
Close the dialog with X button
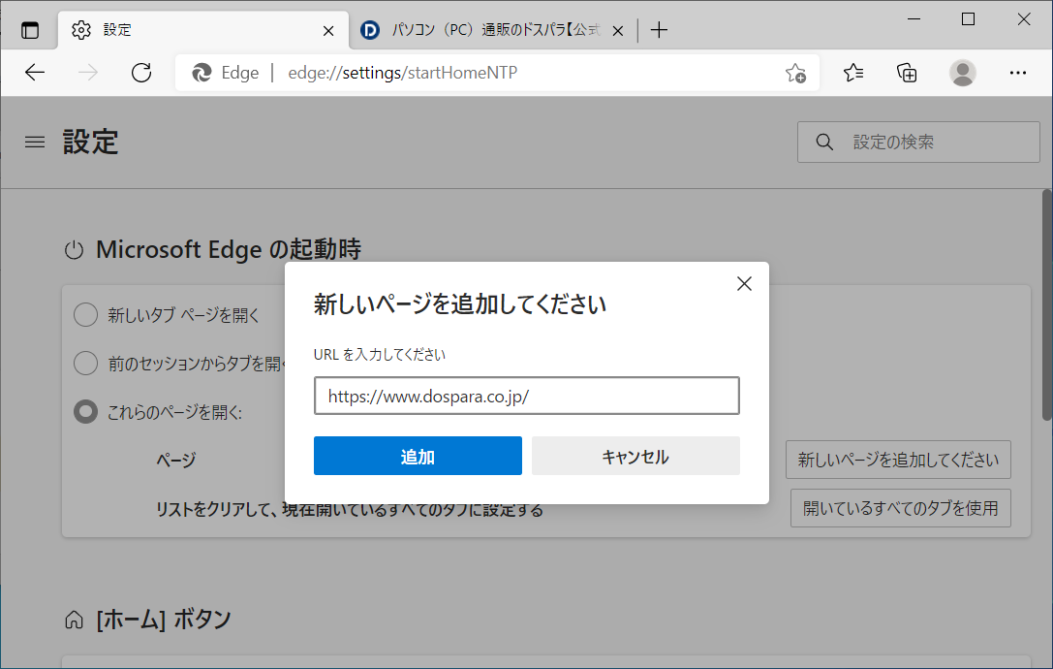click(x=744, y=284)
